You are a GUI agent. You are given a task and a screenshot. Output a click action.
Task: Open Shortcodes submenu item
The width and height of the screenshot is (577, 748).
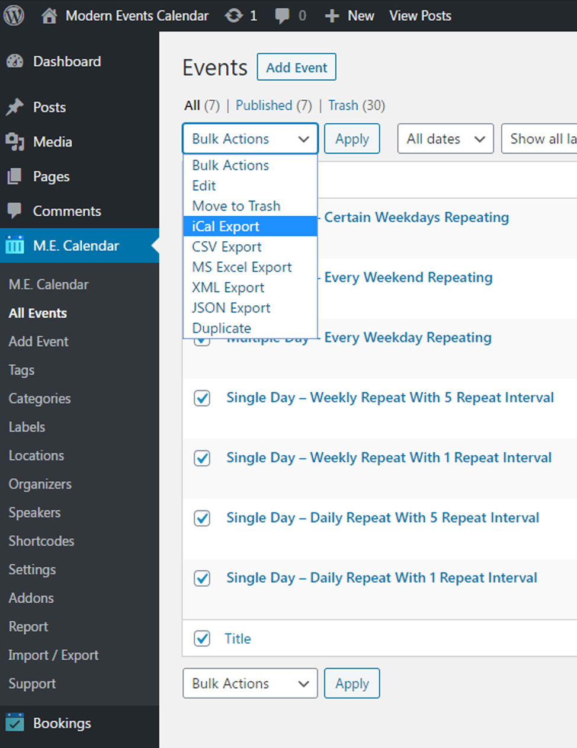(x=41, y=541)
